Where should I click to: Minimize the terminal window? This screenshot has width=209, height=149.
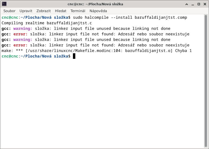(x=193, y=4)
